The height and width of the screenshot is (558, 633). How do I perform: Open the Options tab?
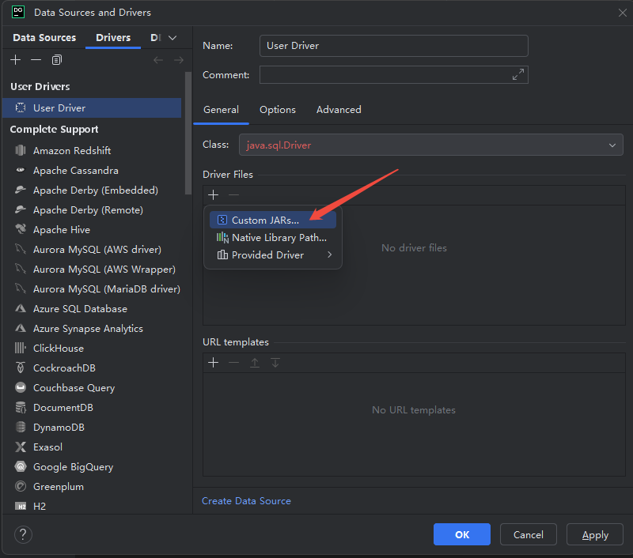278,110
